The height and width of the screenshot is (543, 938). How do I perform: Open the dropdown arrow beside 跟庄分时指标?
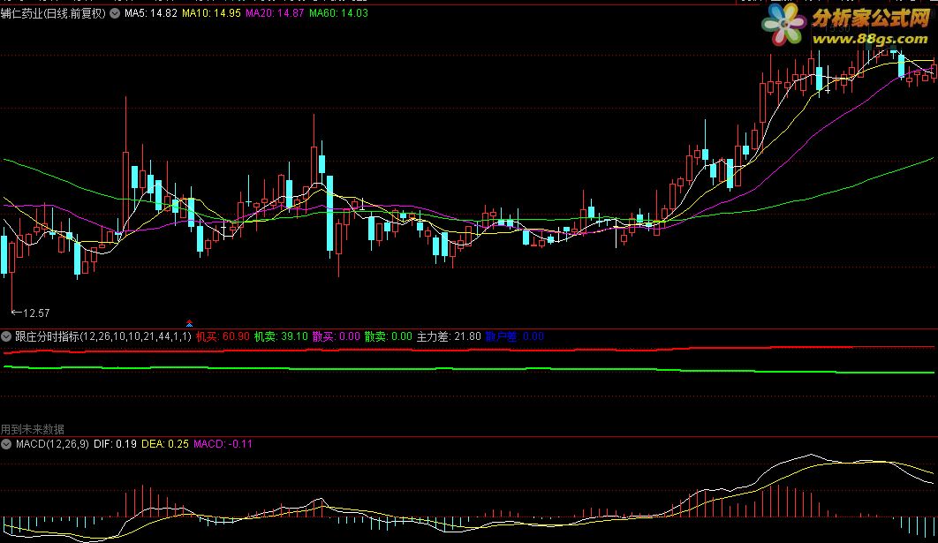6,336
